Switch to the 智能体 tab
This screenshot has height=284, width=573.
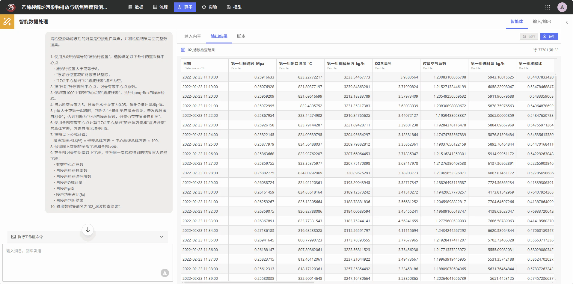tap(517, 22)
